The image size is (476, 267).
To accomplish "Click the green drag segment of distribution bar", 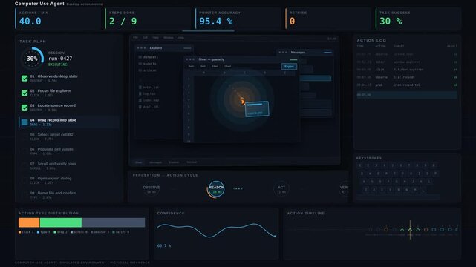I will click(61, 222).
